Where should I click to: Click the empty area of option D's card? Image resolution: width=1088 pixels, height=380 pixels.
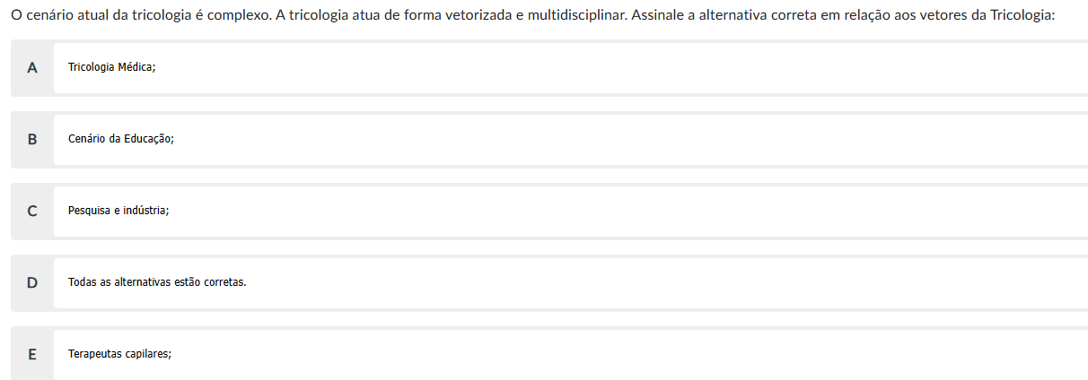pyautogui.click(x=628, y=282)
